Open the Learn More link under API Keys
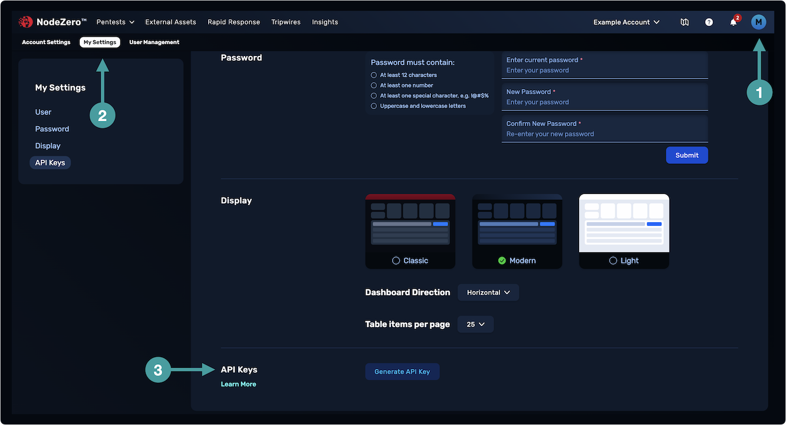The image size is (786, 425). pos(238,384)
